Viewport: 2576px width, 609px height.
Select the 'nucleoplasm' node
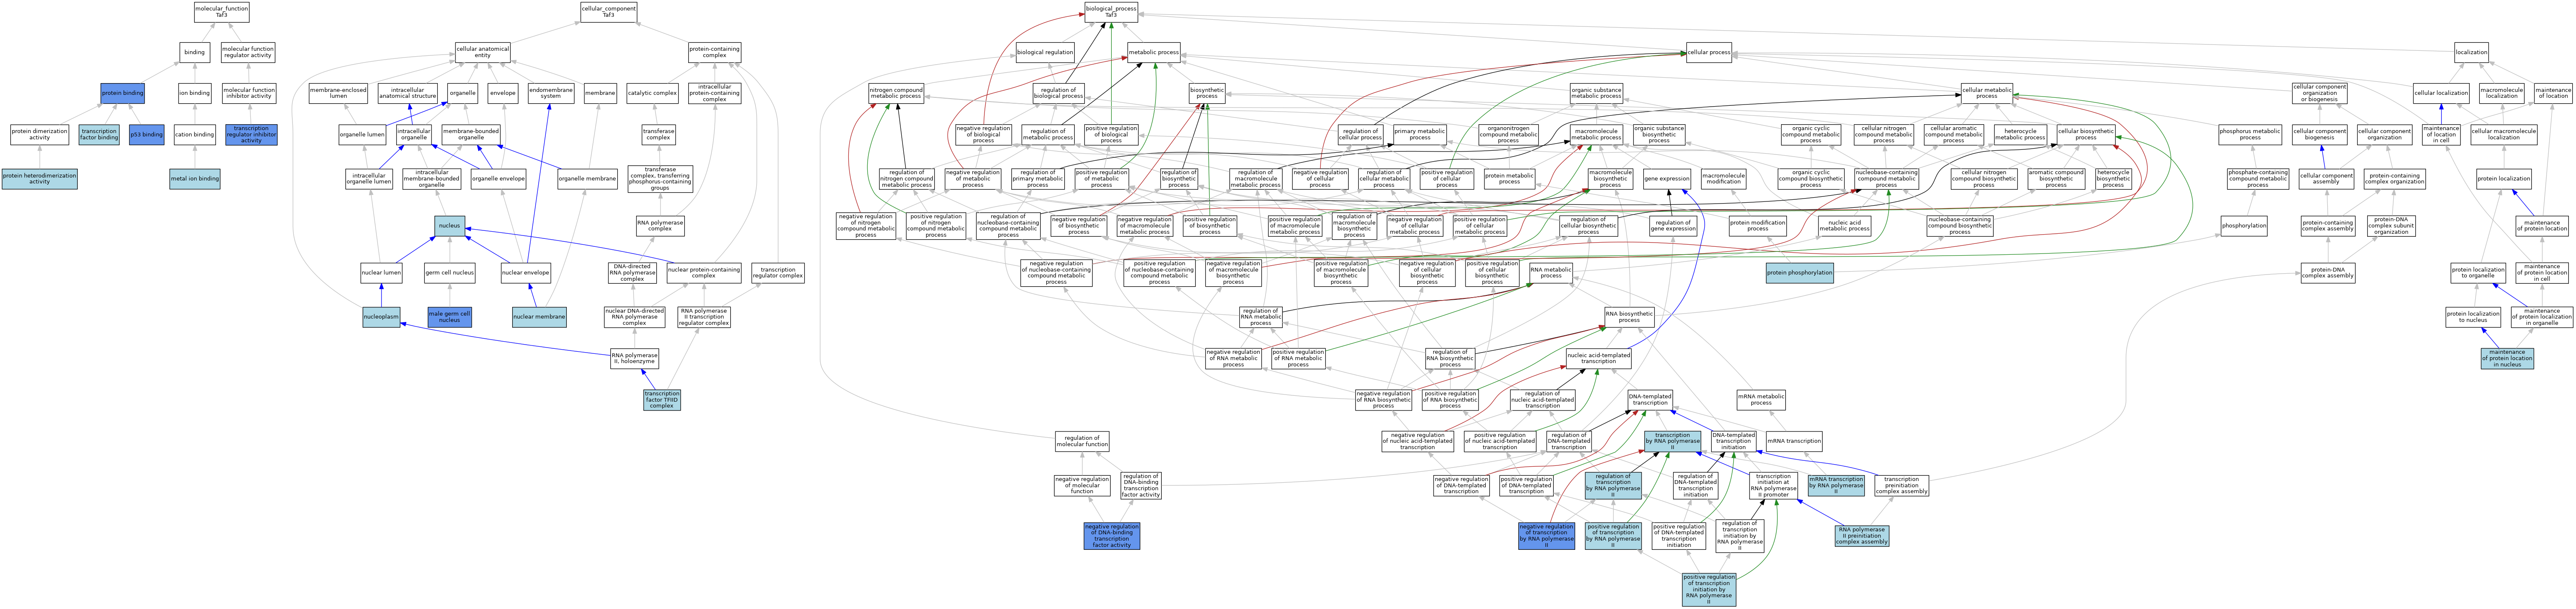tap(382, 316)
